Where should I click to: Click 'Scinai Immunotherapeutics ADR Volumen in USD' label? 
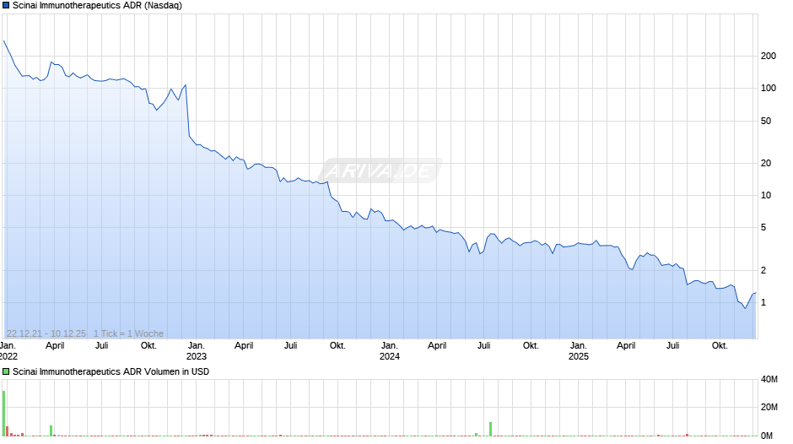[111, 371]
